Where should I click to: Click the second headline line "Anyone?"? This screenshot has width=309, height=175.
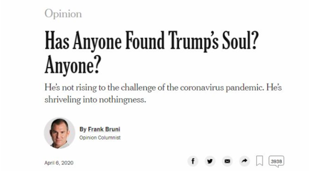pyautogui.click(x=73, y=65)
